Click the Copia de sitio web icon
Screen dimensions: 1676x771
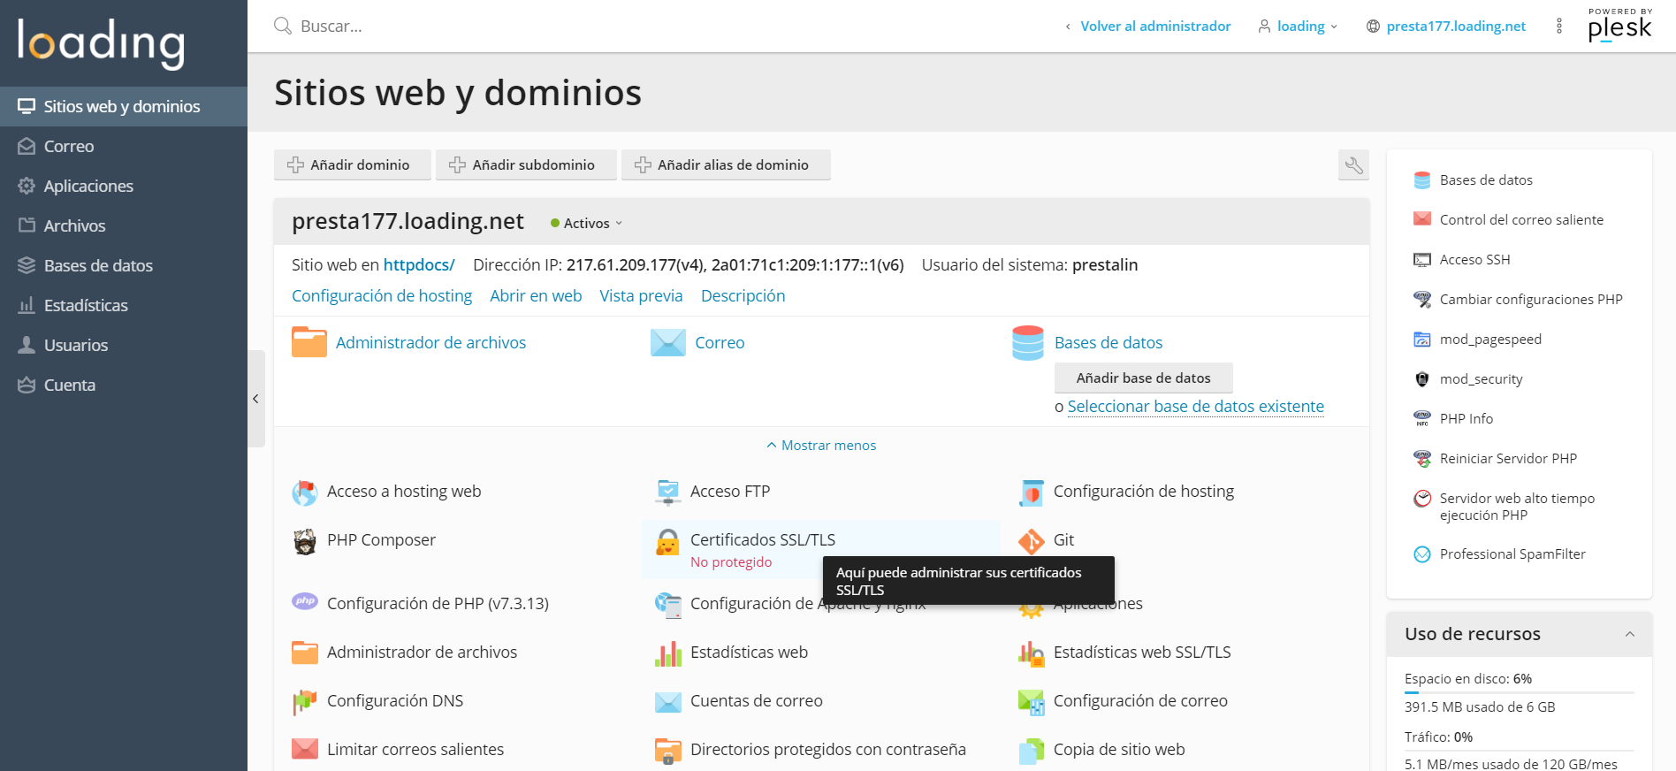pos(1032,751)
